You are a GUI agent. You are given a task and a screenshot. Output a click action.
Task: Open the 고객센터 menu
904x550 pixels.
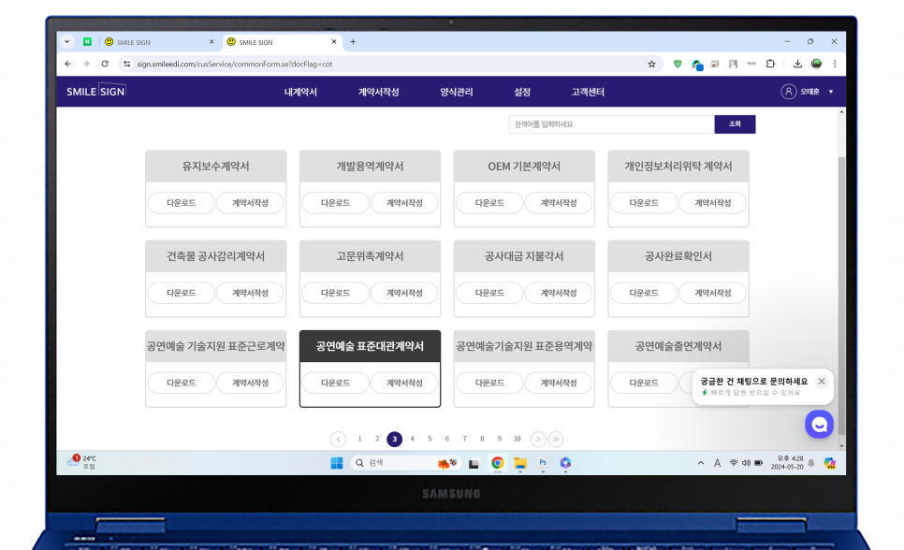pyautogui.click(x=588, y=92)
